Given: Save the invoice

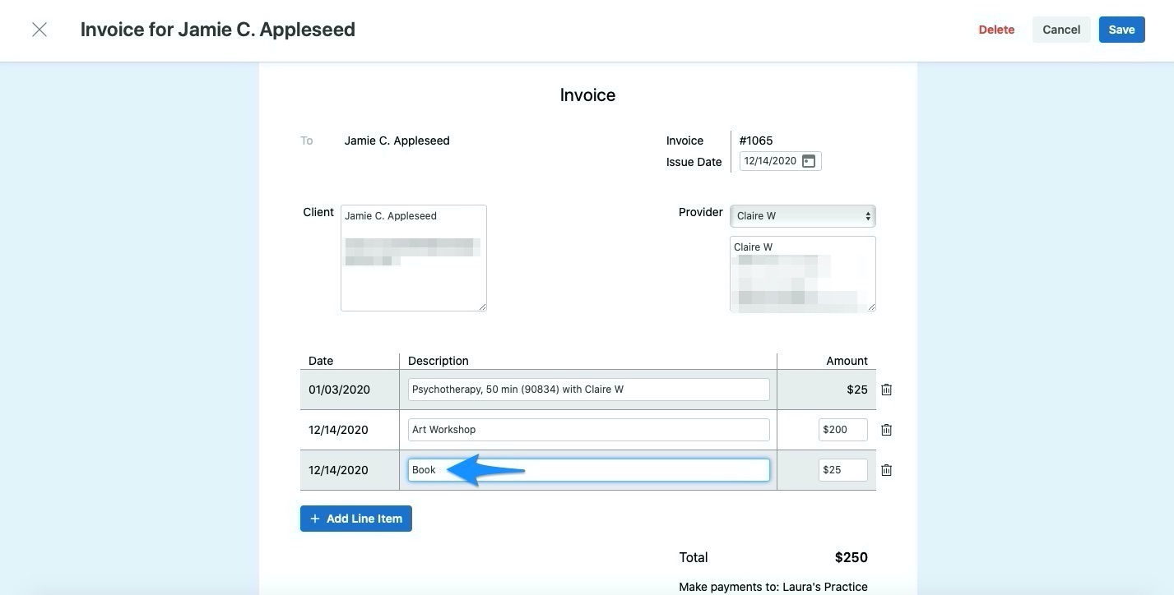Looking at the screenshot, I should click(x=1121, y=29).
